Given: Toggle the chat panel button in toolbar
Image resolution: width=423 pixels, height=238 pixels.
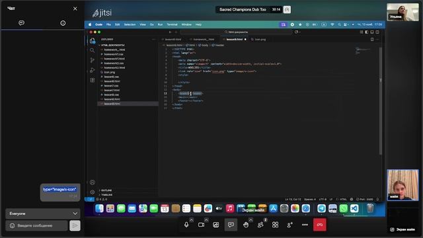Looking at the screenshot, I should (231, 225).
